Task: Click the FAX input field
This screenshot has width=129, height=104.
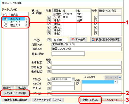Action: pyautogui.click(x=63, y=84)
